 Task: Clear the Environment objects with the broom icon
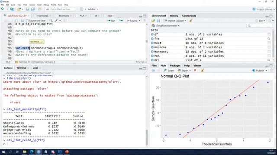(191, 21)
